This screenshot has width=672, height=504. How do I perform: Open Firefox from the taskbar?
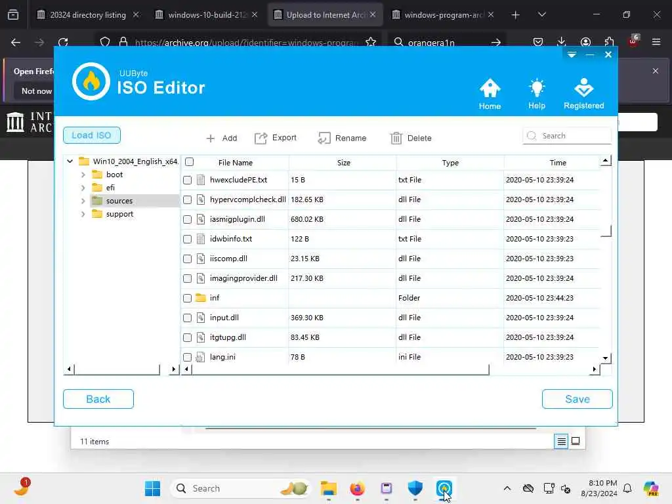point(358,488)
